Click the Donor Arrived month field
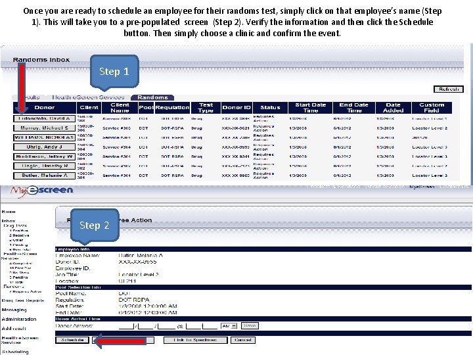 126,326
